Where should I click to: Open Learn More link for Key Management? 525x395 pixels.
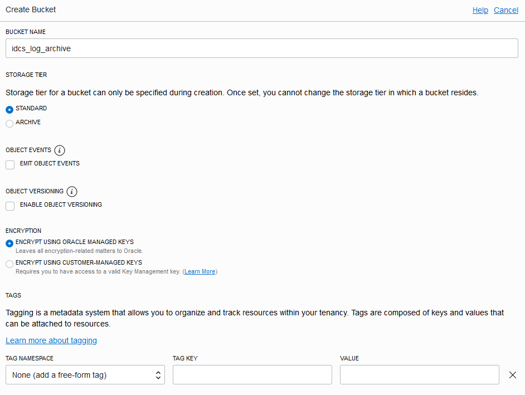tap(200, 272)
